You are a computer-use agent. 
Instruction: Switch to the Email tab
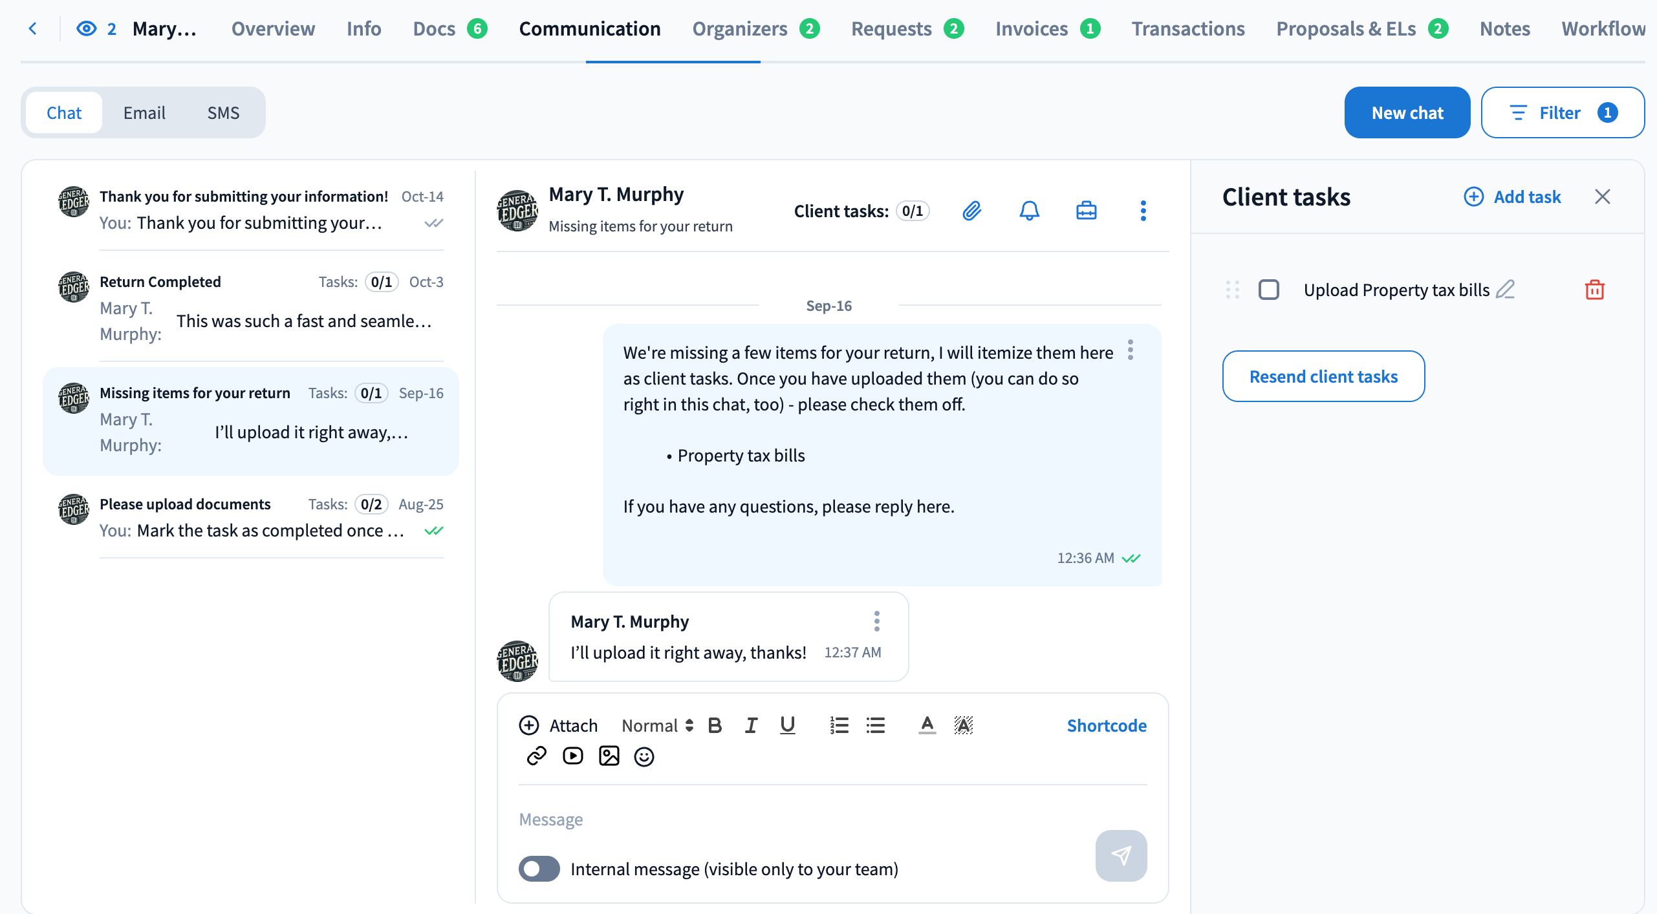pos(144,112)
